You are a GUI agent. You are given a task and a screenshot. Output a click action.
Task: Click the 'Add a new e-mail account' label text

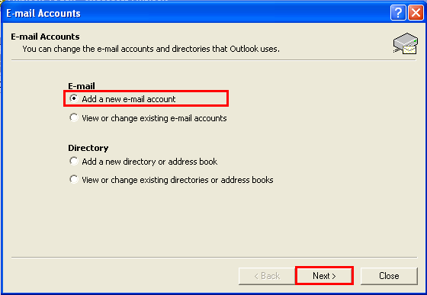click(129, 99)
